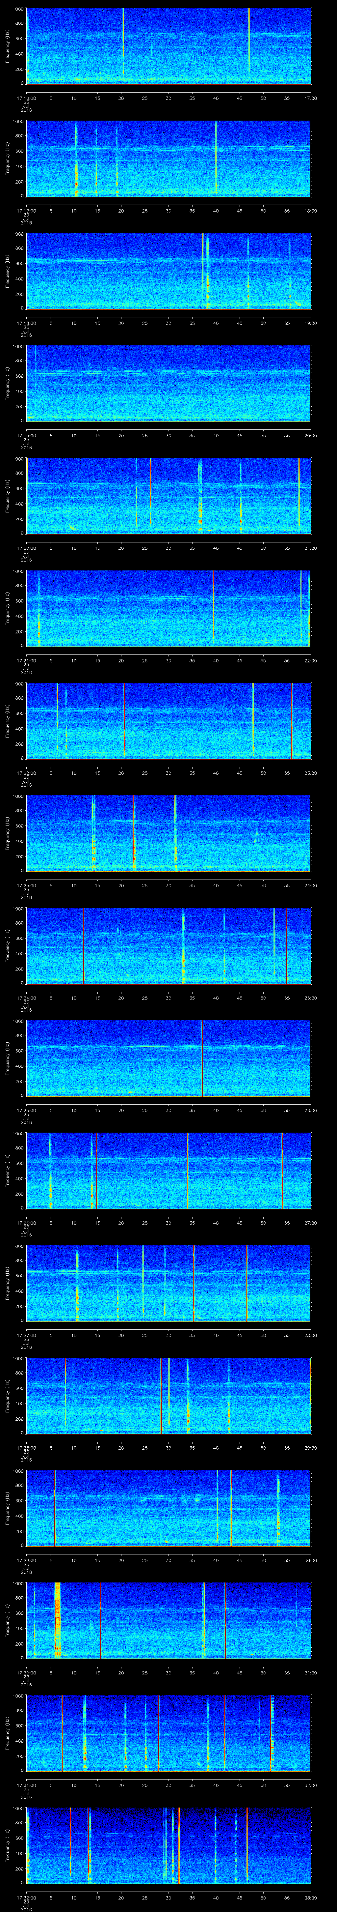Viewport: 337px width, 1912px height.
Task: Click the '17:19:00' start time label
Action: (26, 435)
